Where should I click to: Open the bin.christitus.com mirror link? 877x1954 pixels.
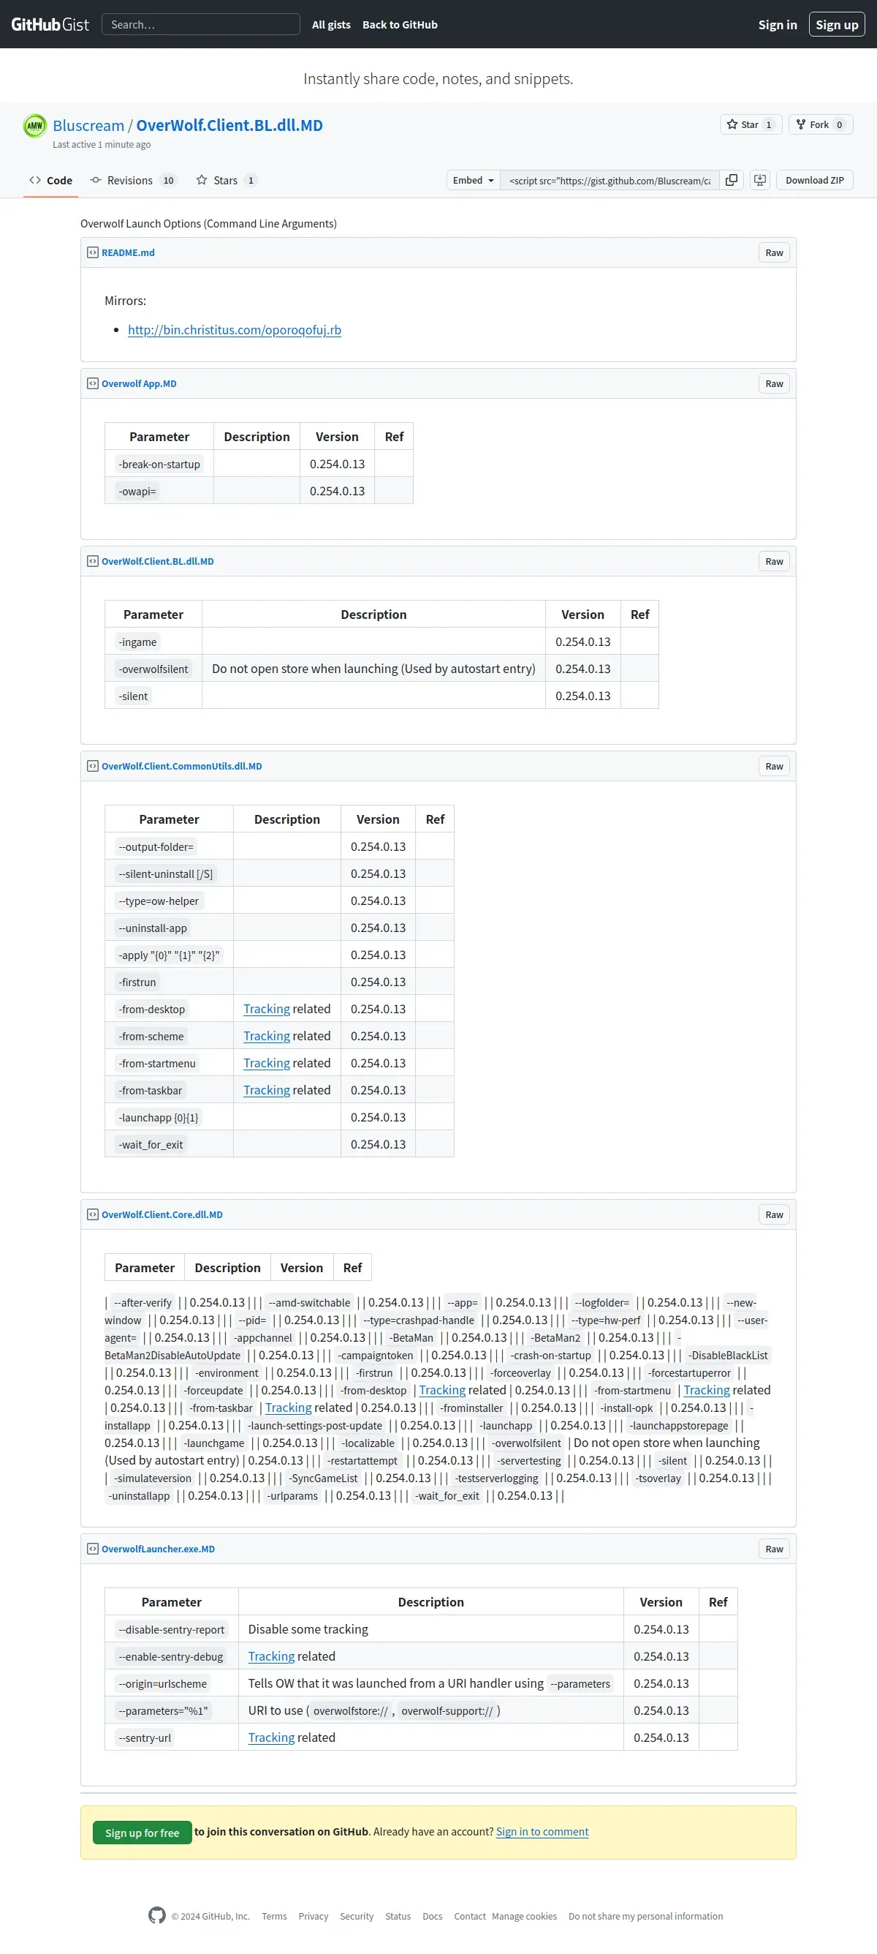pos(234,330)
